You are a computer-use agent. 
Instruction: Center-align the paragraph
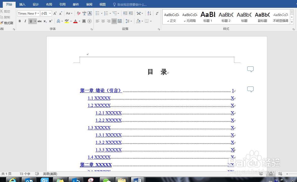pos(103,21)
